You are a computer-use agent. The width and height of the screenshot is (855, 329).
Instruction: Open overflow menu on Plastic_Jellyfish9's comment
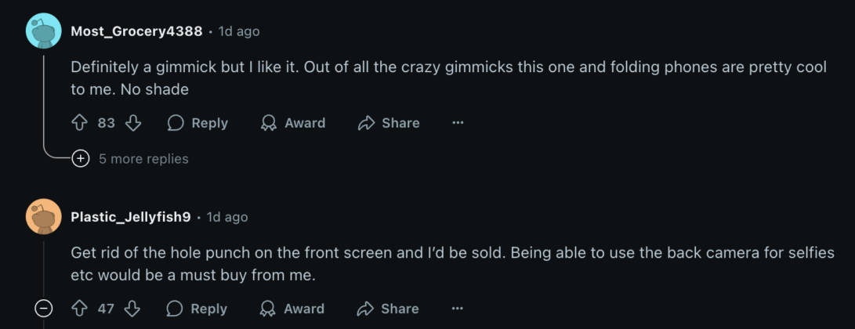(458, 309)
